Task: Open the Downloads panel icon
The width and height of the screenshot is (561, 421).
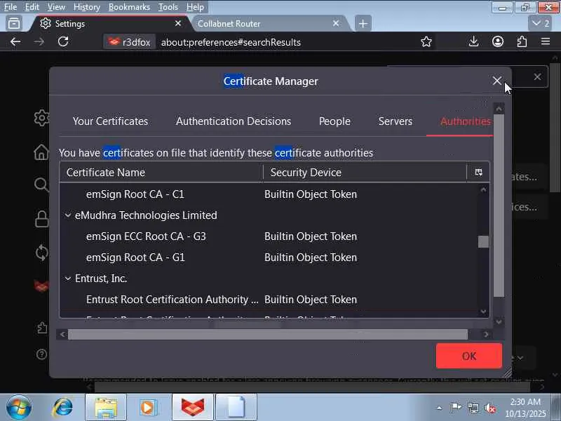Action: tap(474, 42)
